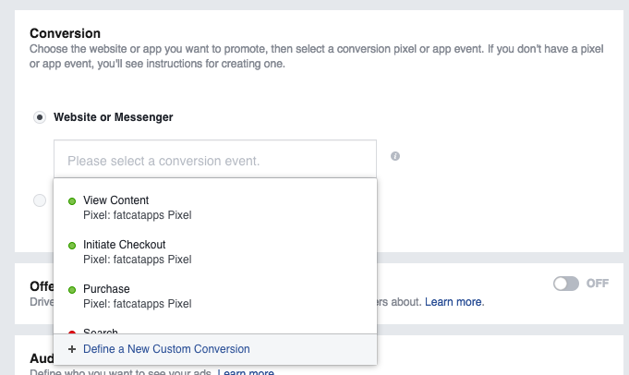
Task: Select the Website or Messenger radio button
Action: pyautogui.click(x=39, y=117)
